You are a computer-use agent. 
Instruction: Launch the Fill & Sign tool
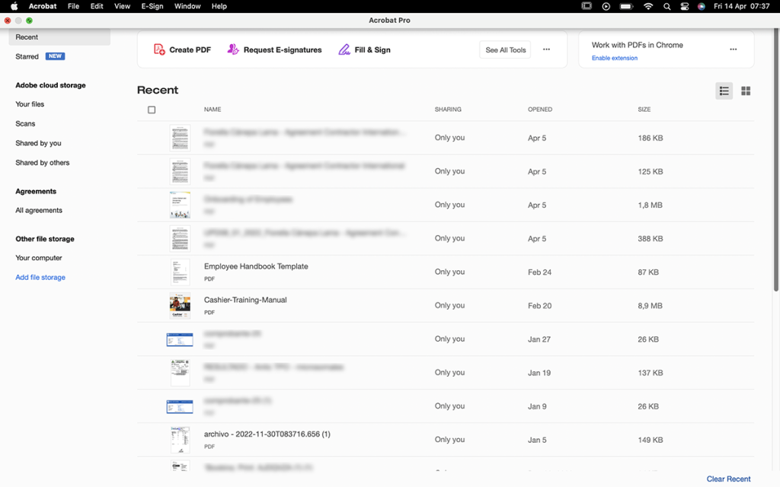(365, 49)
